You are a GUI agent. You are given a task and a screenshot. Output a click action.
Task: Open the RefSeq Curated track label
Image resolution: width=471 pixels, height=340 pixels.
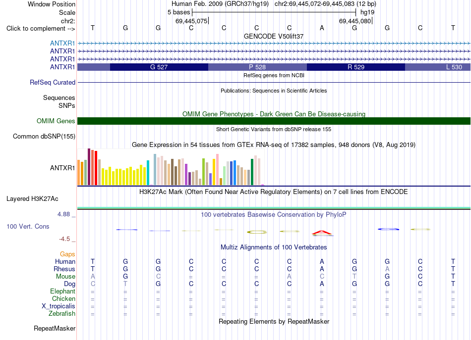click(x=52, y=82)
